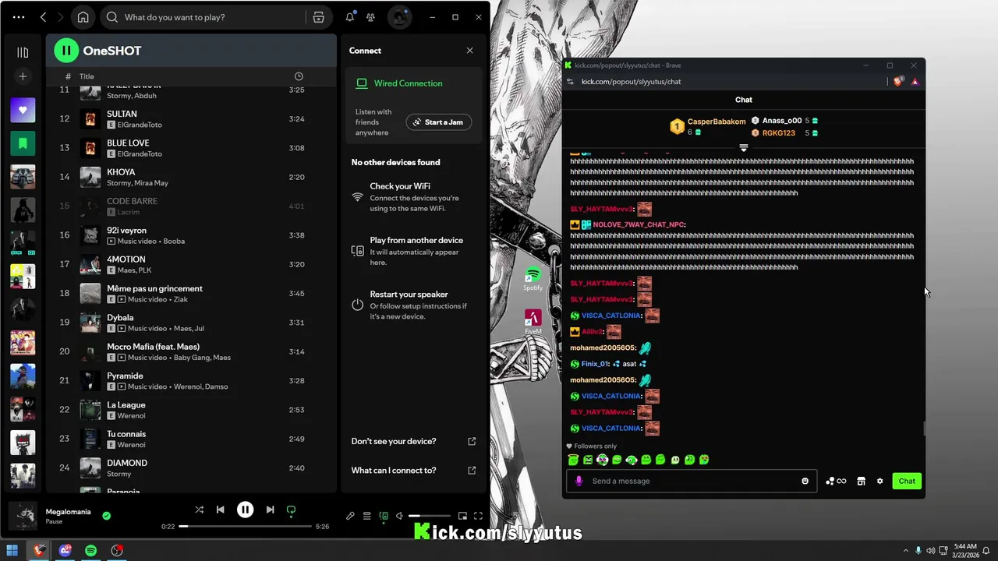Open the Kick chat settings gear
998x561 pixels.
(879, 481)
